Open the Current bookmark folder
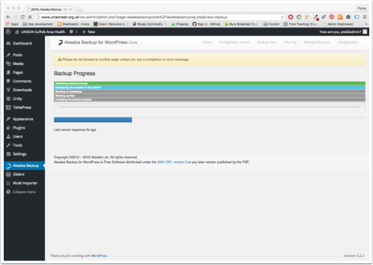Screen dimensions: 373x265 271,24
